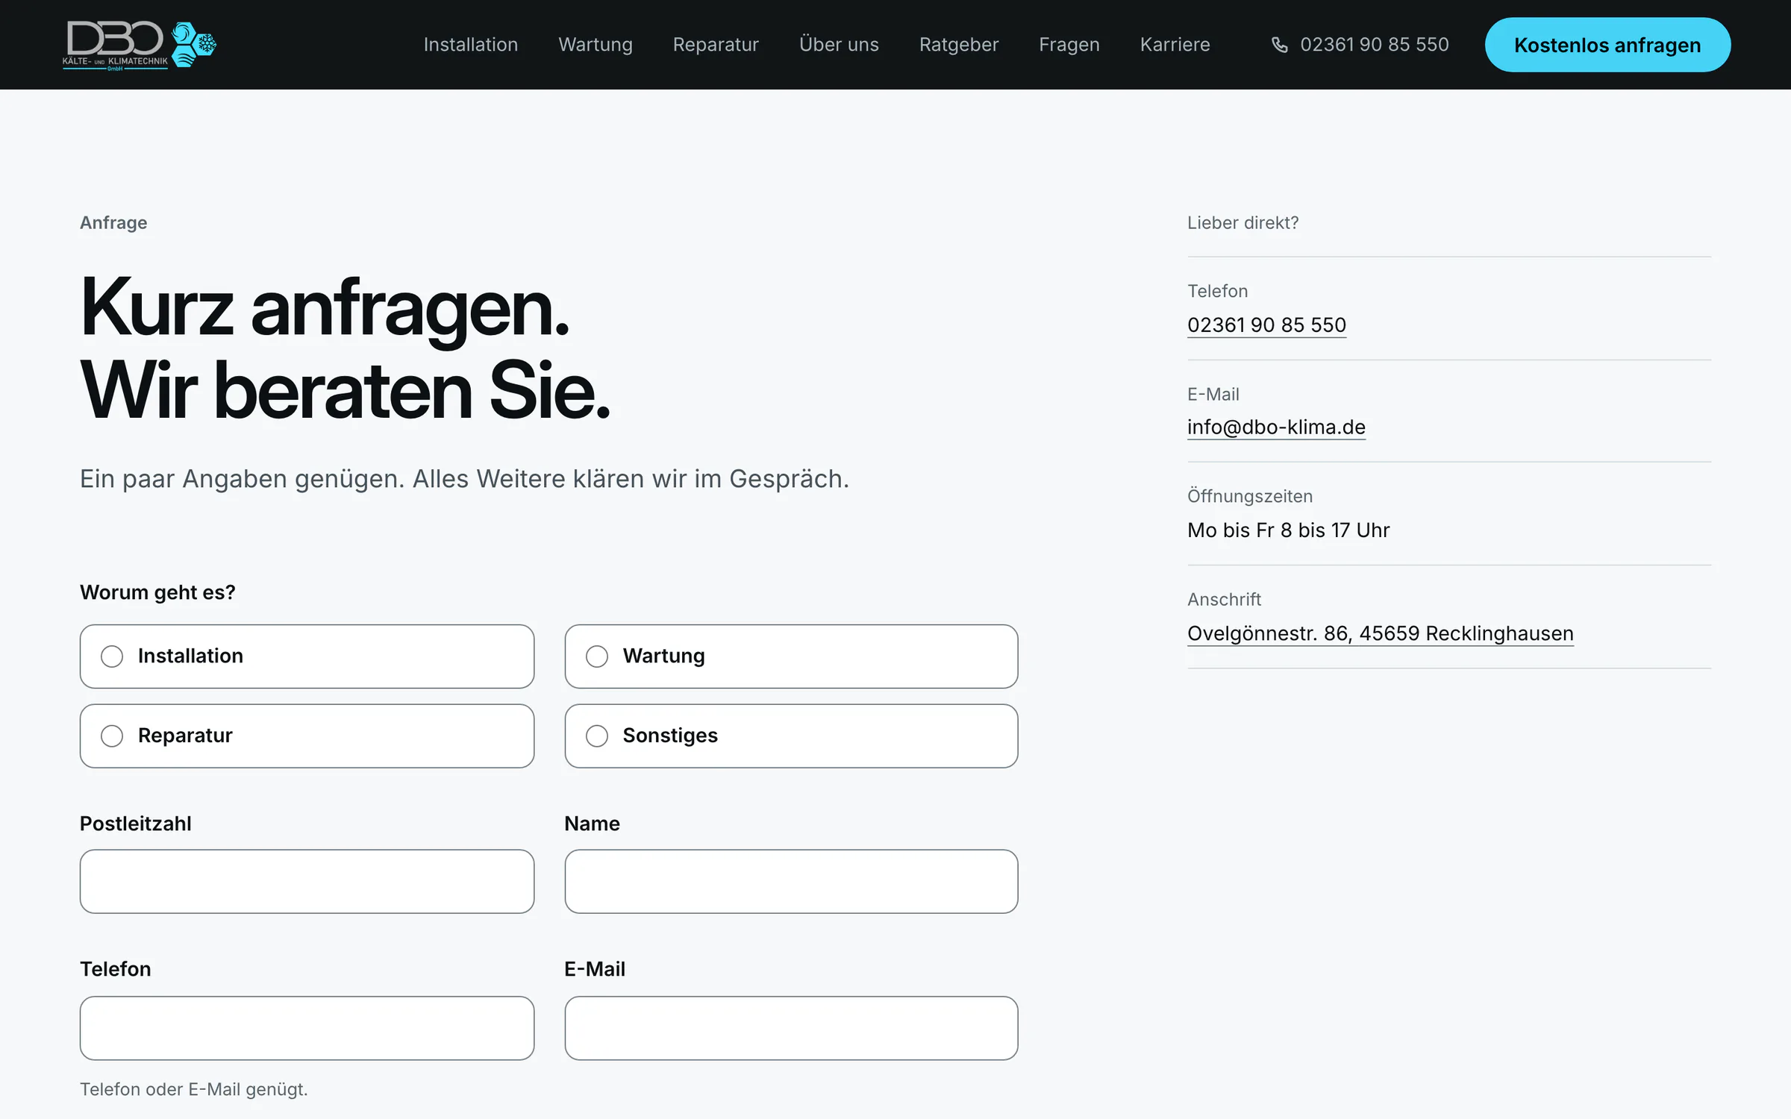Click the Kostenlos anfragen button
This screenshot has width=1791, height=1119.
[x=1607, y=45]
